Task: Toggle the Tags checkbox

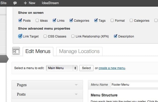Action: click(96, 20)
